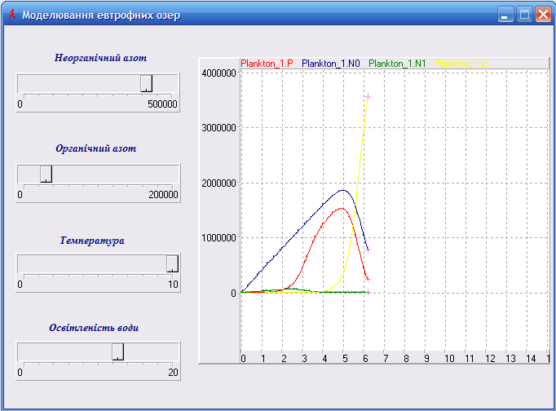
Task: Click the peak of the red P curve
Action: (341, 209)
